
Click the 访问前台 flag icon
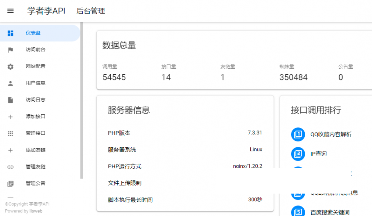(x=11, y=50)
